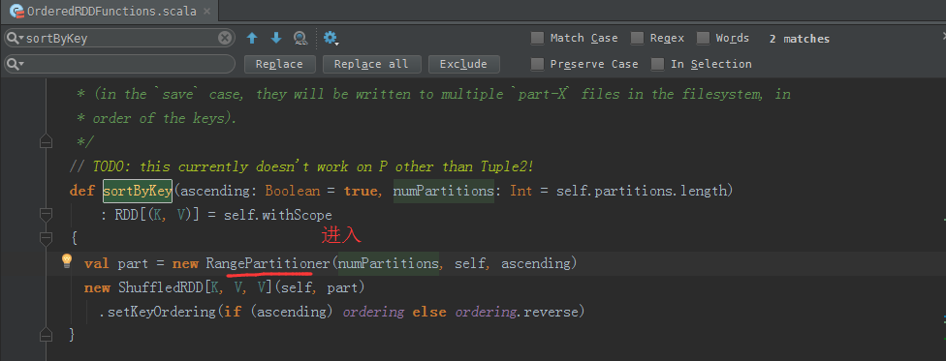Jump to next occurrence with the down arrow
Viewport: 946px width, 361px height.
[x=276, y=39]
